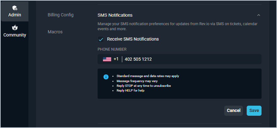Click the SMS Notifications section heading
Image resolution: width=277 pixels, height=128 pixels.
[115, 15]
